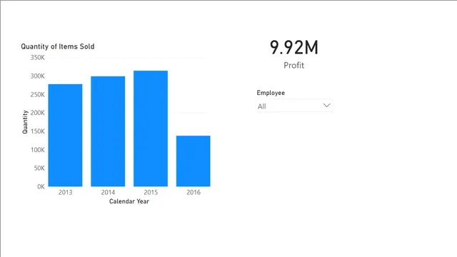
Task: Click the Quantity of Items Sold title
Action: click(58, 46)
